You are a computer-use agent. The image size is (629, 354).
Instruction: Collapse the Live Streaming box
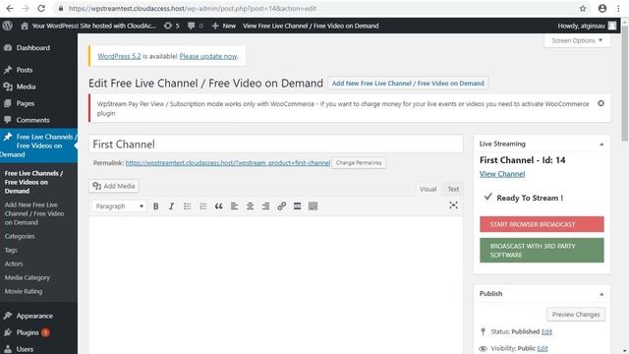[x=601, y=145]
